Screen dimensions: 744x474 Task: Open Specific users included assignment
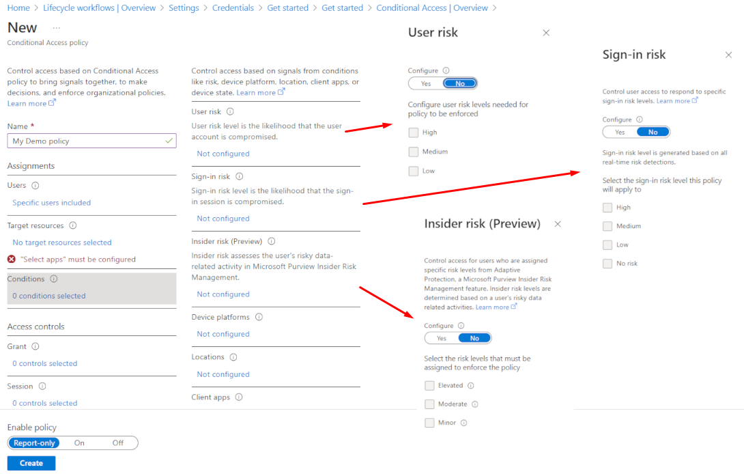[52, 203]
